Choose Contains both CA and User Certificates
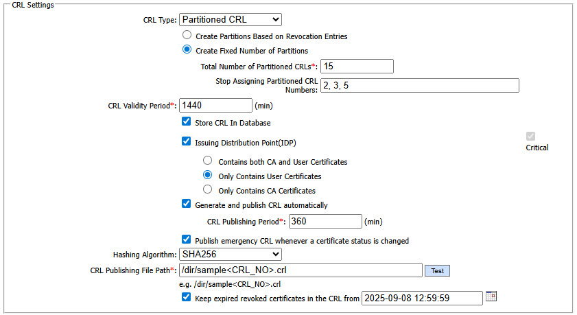Screen dimensions: 577x315 pos(207,161)
